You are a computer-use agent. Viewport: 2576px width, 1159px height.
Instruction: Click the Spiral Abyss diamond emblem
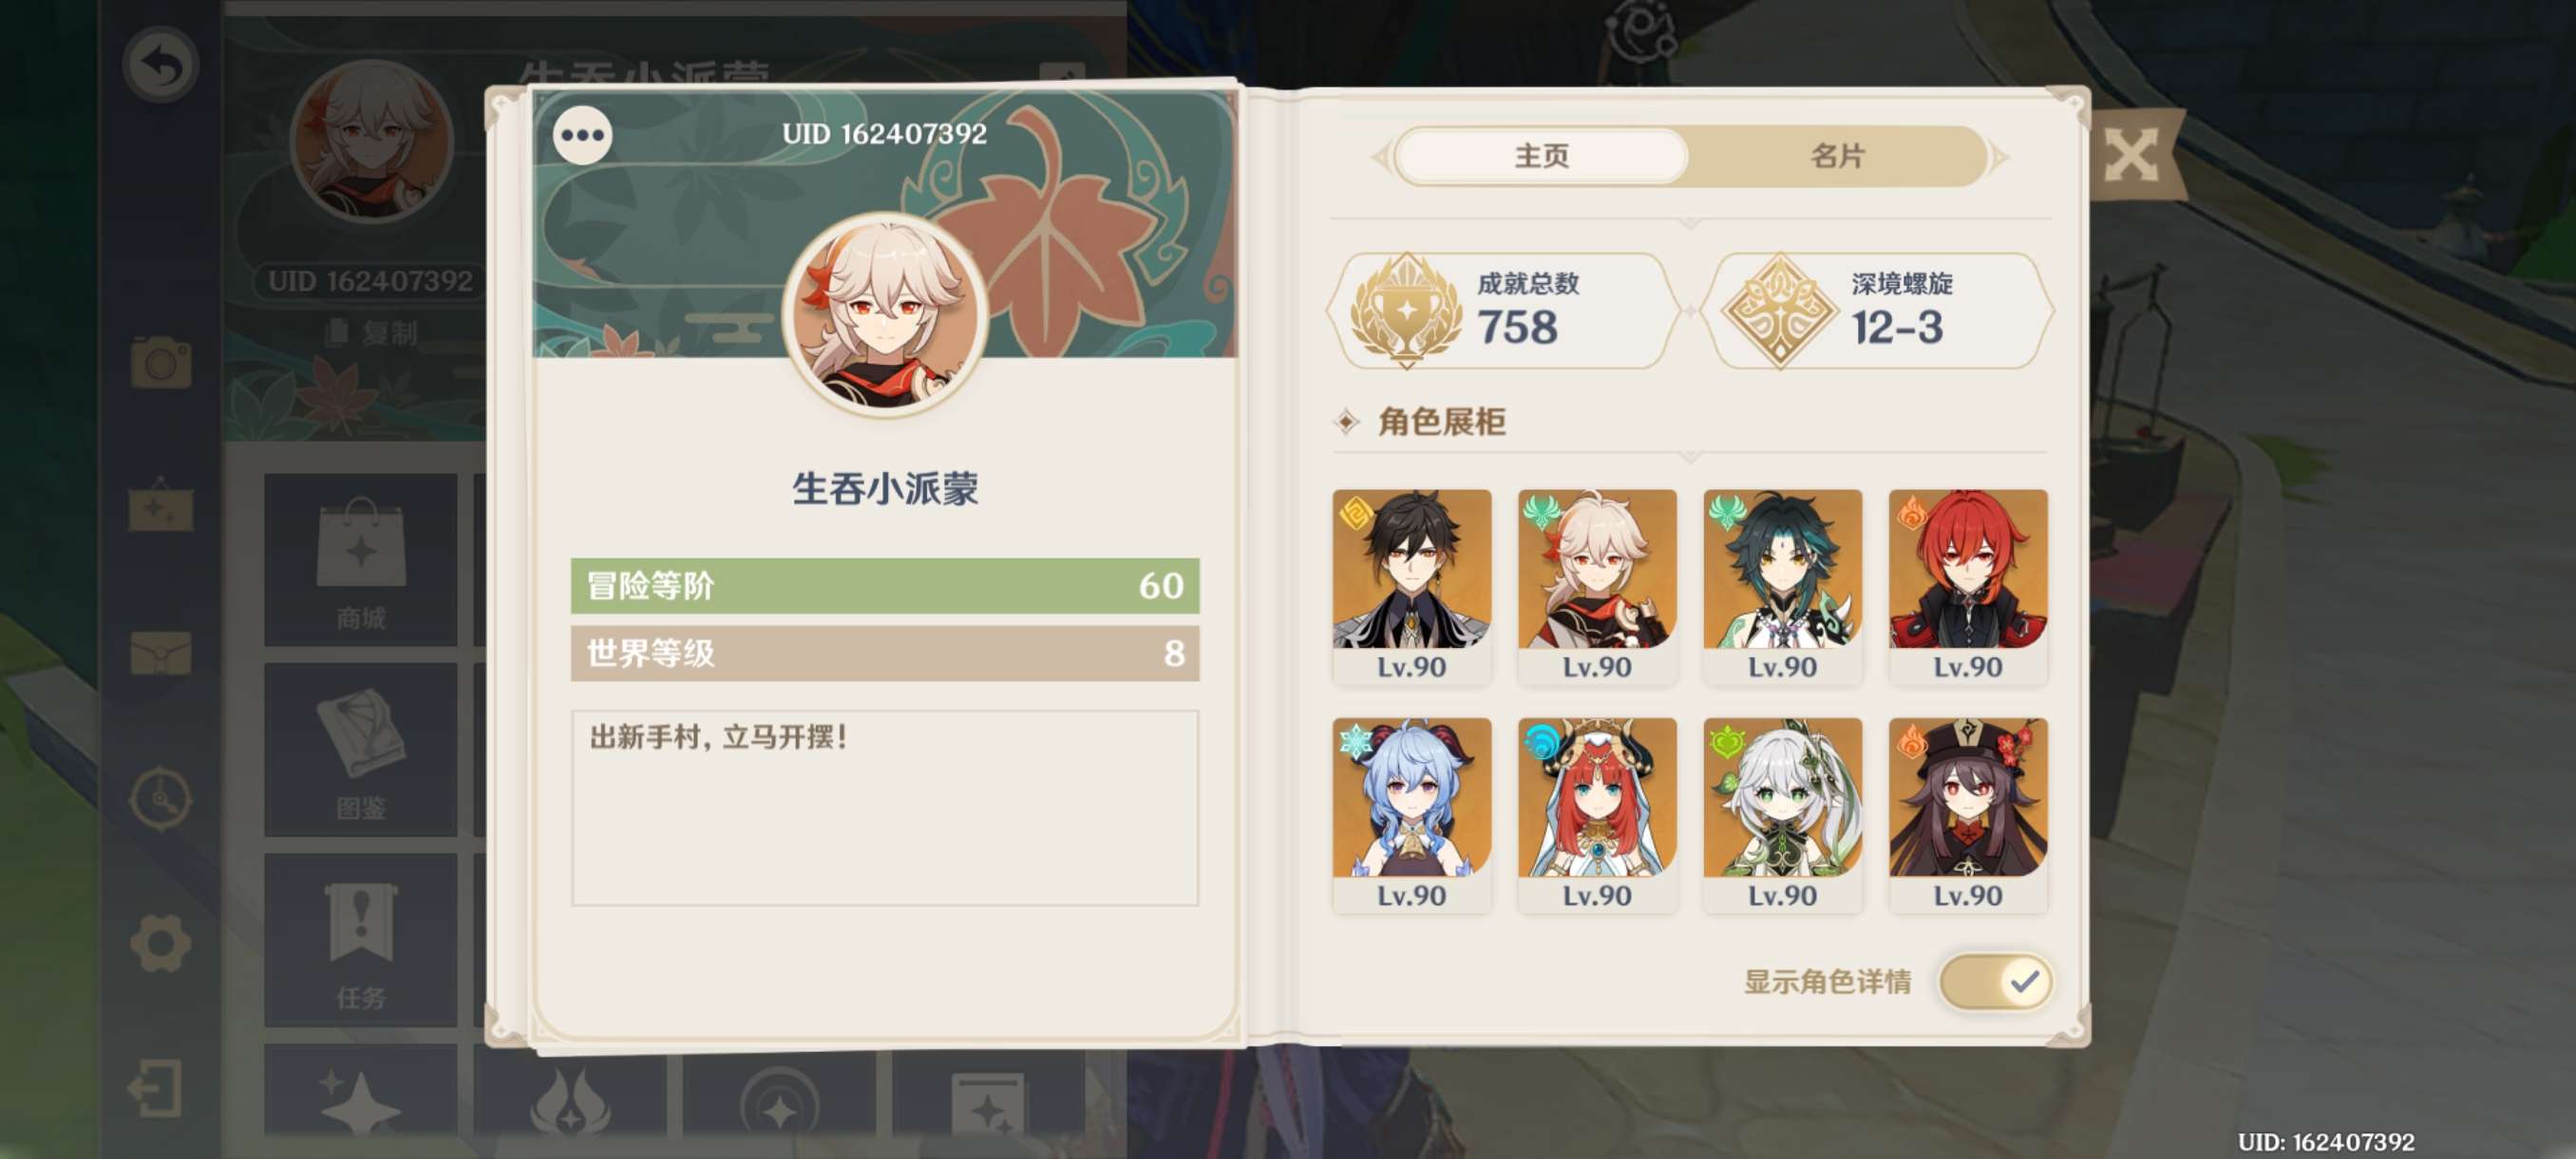pos(1780,310)
